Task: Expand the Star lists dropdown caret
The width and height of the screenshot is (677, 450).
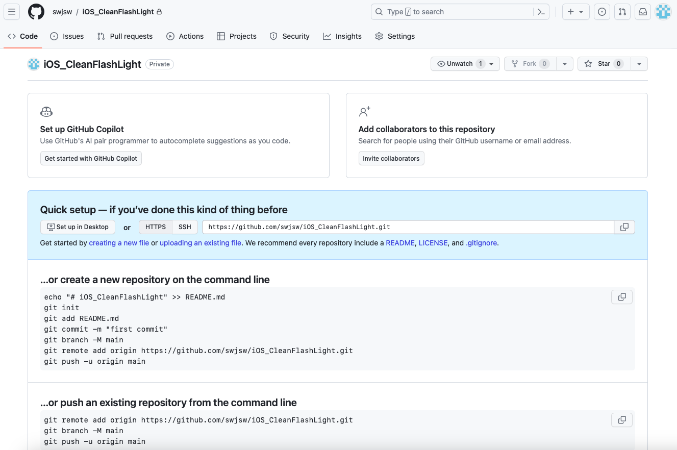Action: coord(639,64)
